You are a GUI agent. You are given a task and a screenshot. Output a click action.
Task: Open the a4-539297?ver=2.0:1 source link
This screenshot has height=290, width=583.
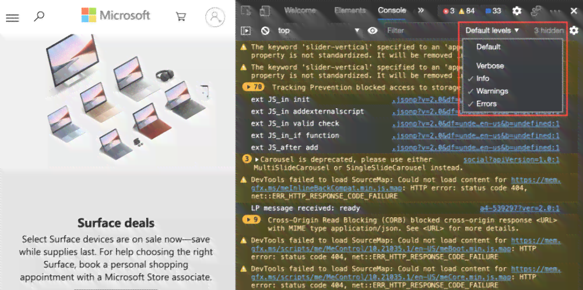click(x=520, y=208)
